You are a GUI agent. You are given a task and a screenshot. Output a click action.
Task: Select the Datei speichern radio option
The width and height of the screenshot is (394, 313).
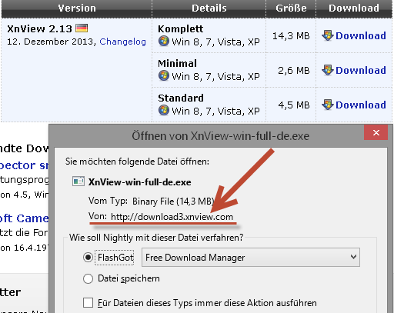point(88,278)
